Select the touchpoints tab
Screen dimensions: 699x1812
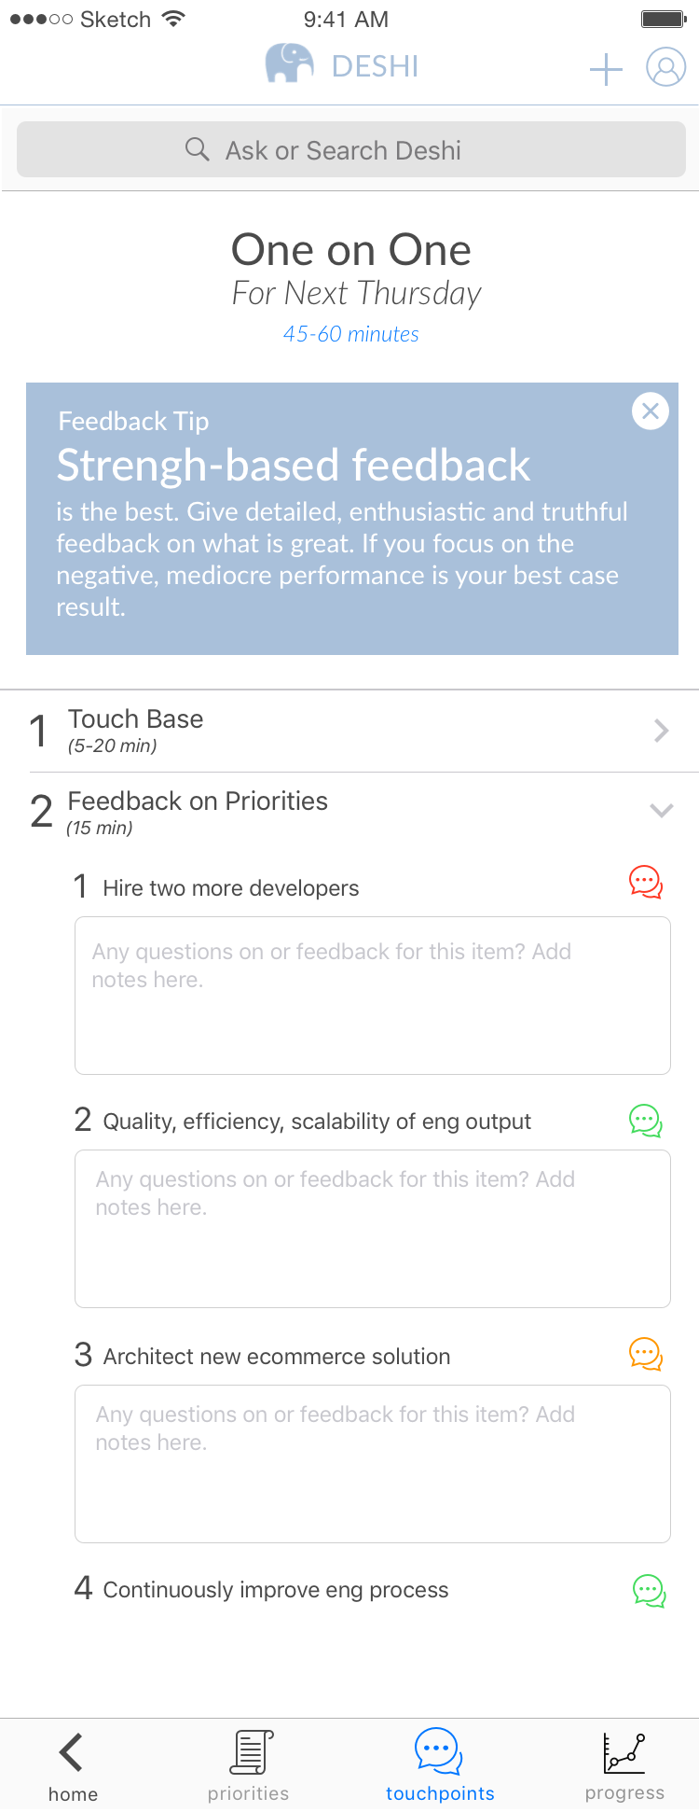[440, 1765]
